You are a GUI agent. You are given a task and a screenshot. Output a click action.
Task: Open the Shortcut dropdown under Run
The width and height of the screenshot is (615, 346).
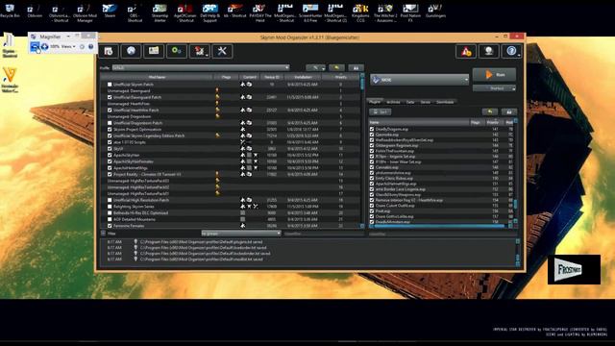(x=494, y=88)
